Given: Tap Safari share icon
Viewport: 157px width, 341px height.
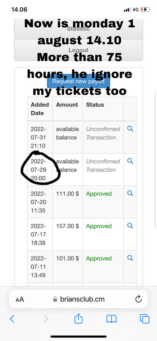Looking at the screenshot, I should pyautogui.click(x=78, y=319).
